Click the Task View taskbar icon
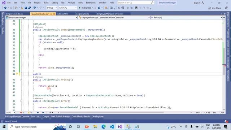 78,127
